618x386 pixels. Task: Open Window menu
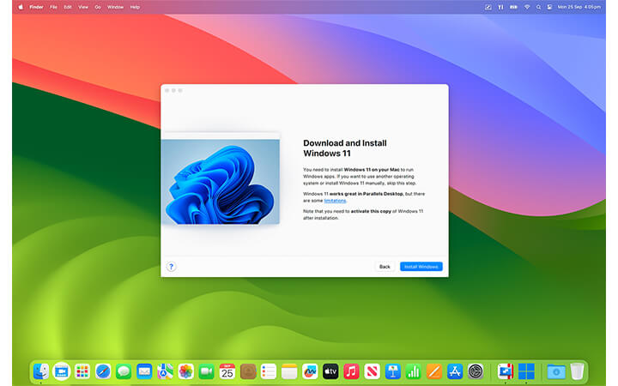[116, 7]
